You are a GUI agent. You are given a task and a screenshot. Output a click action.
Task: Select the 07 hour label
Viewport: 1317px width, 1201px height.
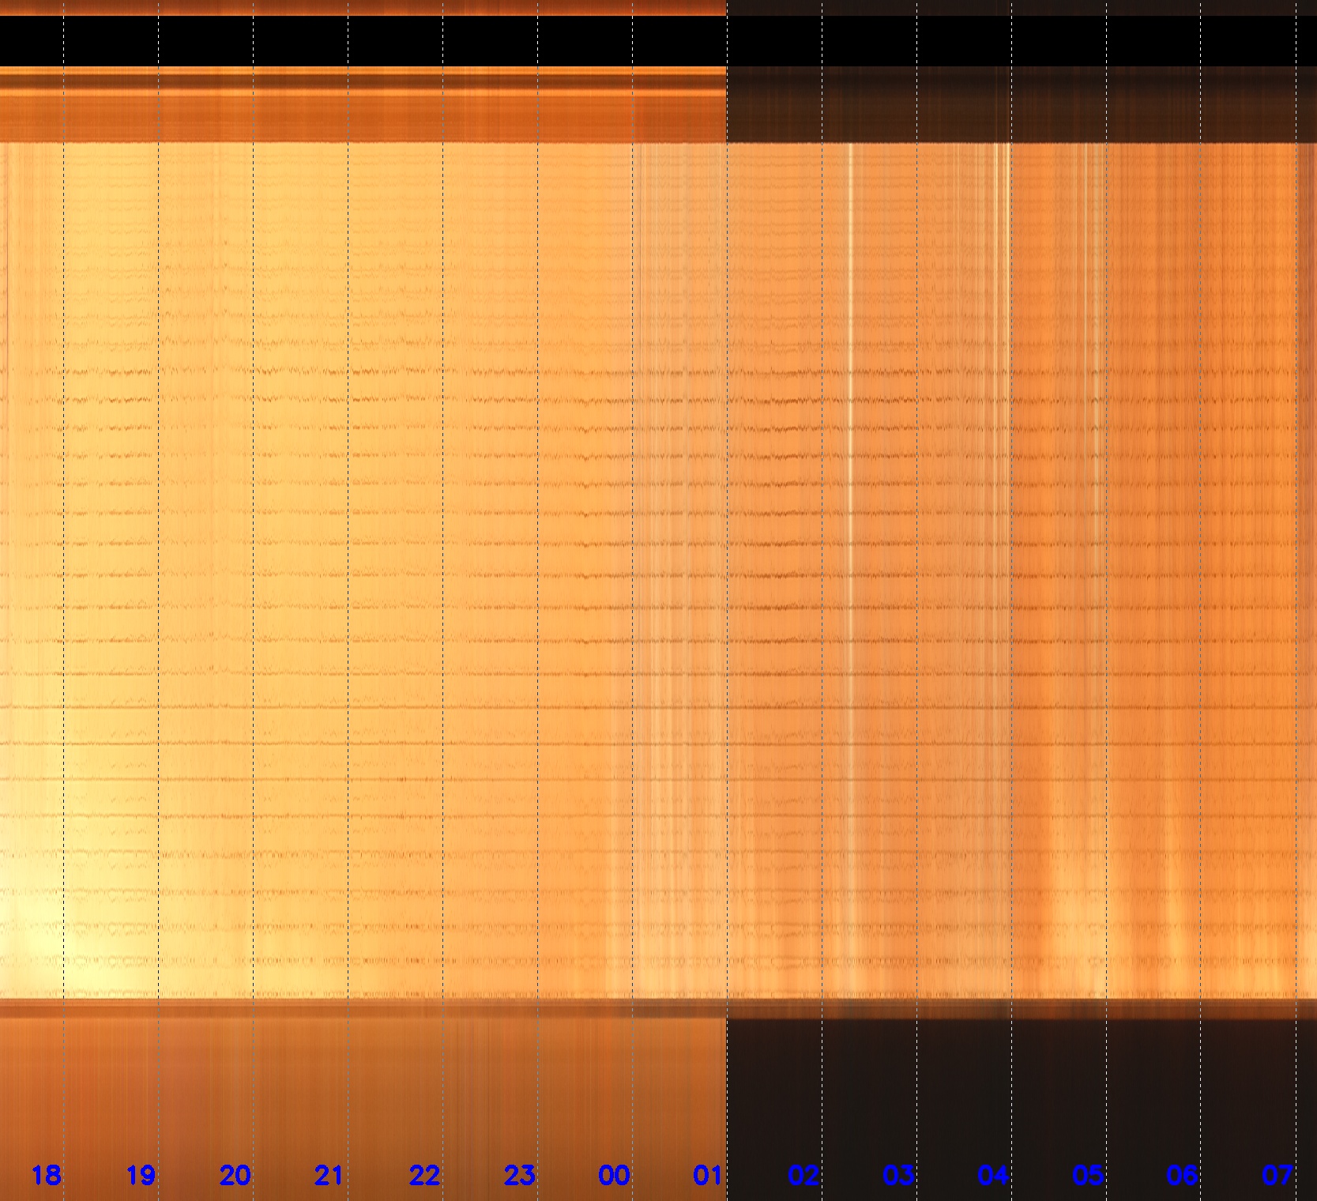[x=1277, y=1176]
